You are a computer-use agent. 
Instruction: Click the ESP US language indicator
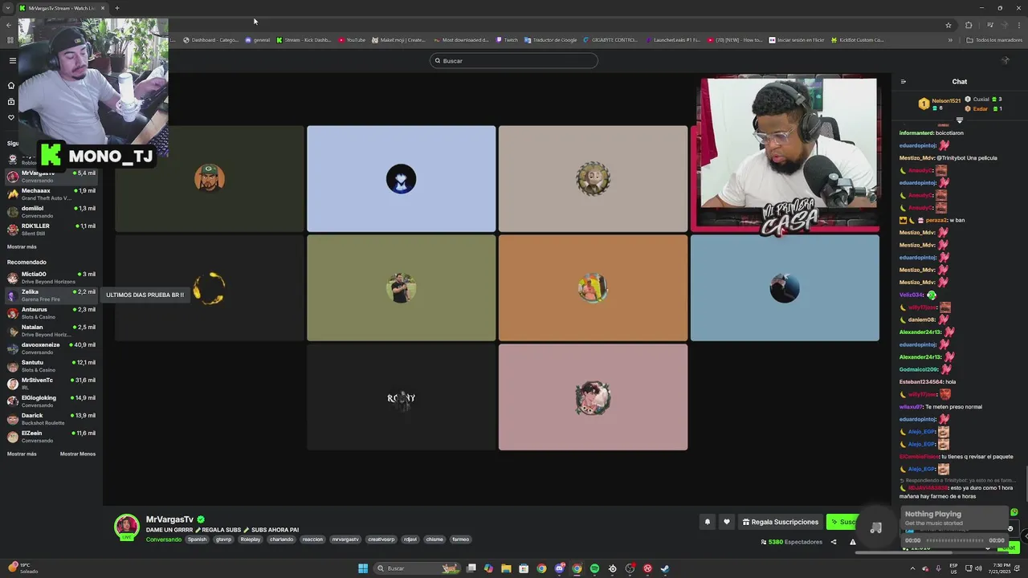click(955, 568)
